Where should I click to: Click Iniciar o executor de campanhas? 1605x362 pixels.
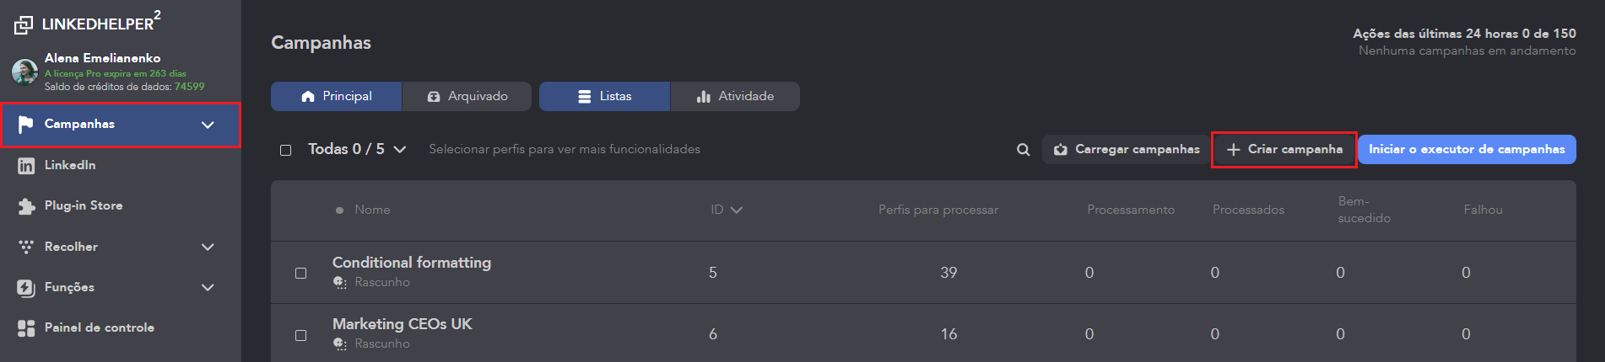(x=1466, y=149)
